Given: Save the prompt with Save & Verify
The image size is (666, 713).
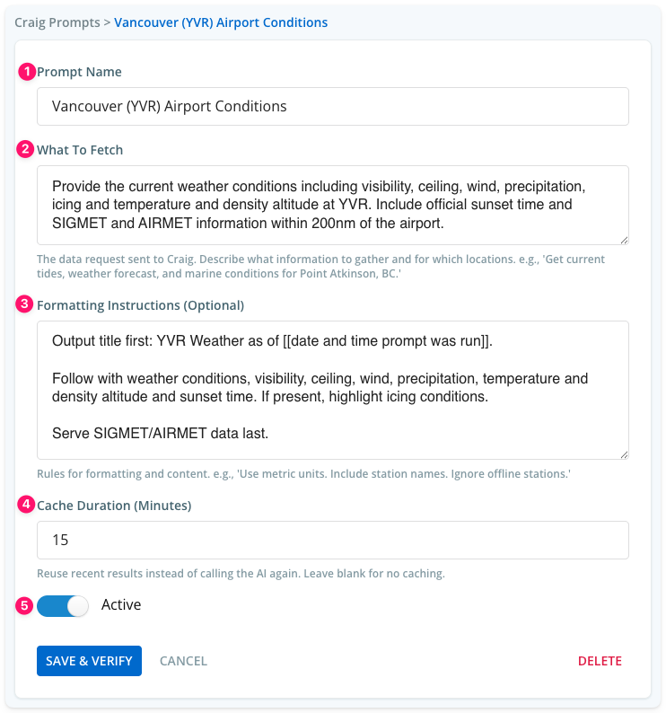Looking at the screenshot, I should [x=89, y=661].
